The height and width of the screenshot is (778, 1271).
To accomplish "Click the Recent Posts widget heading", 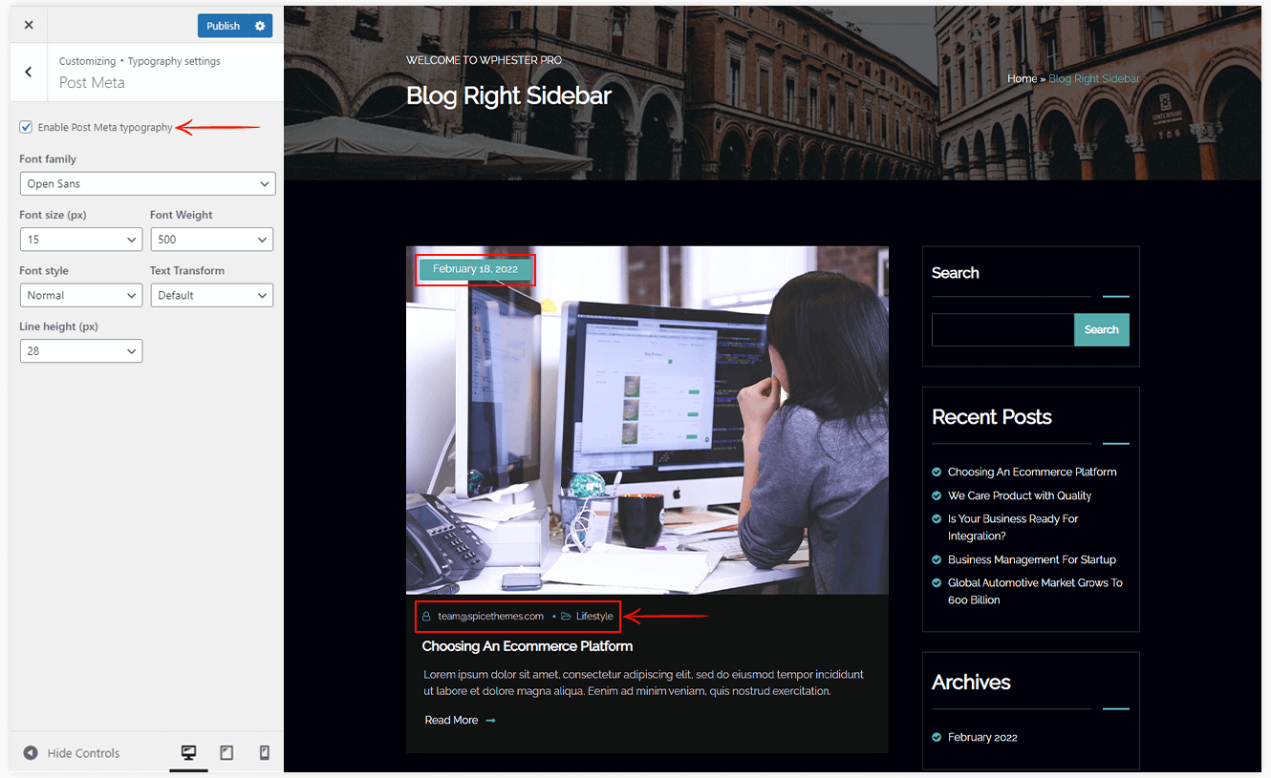I will (992, 417).
